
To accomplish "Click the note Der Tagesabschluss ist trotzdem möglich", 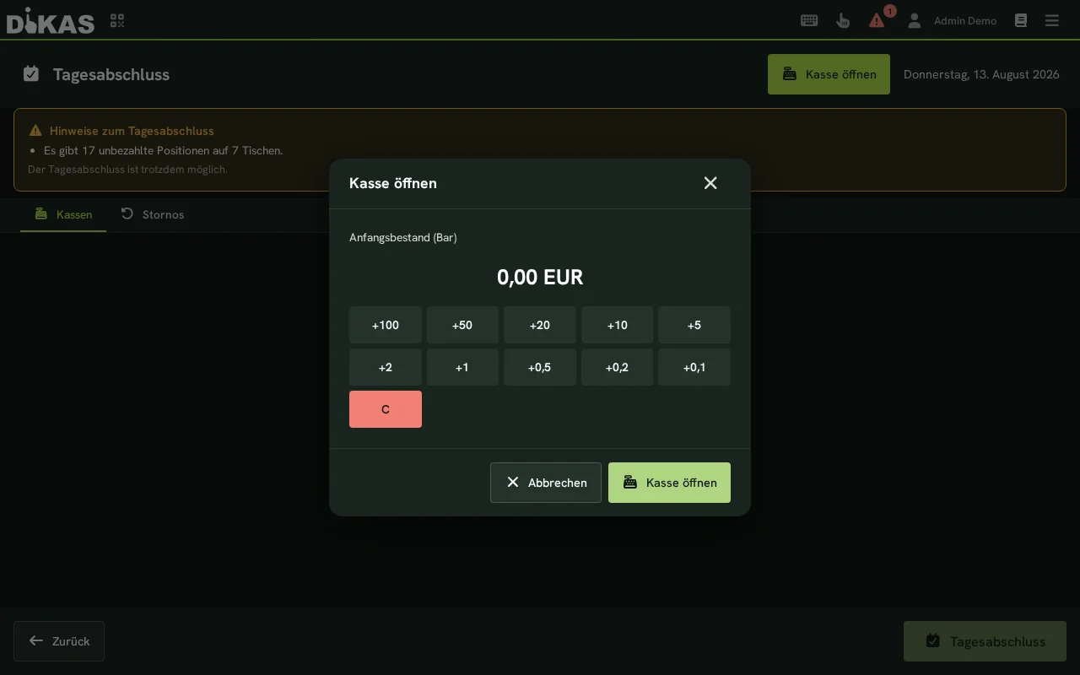I will coord(127,169).
